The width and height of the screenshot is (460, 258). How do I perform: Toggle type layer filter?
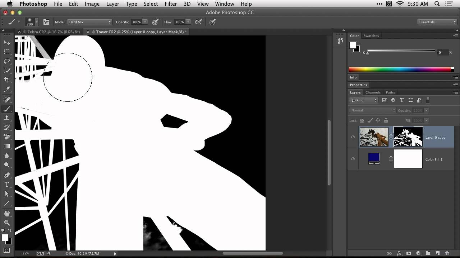pyautogui.click(x=402, y=100)
